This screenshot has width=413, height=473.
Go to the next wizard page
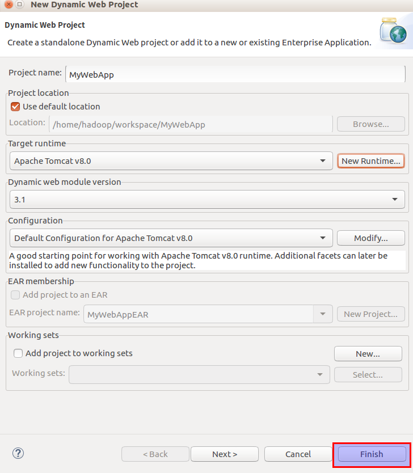point(225,454)
